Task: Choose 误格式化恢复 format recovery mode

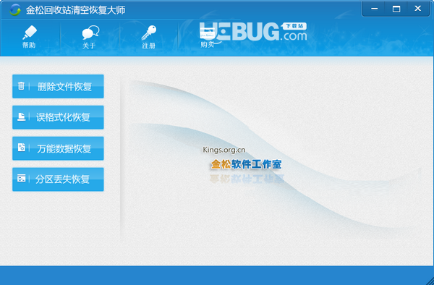Action: click(x=58, y=117)
